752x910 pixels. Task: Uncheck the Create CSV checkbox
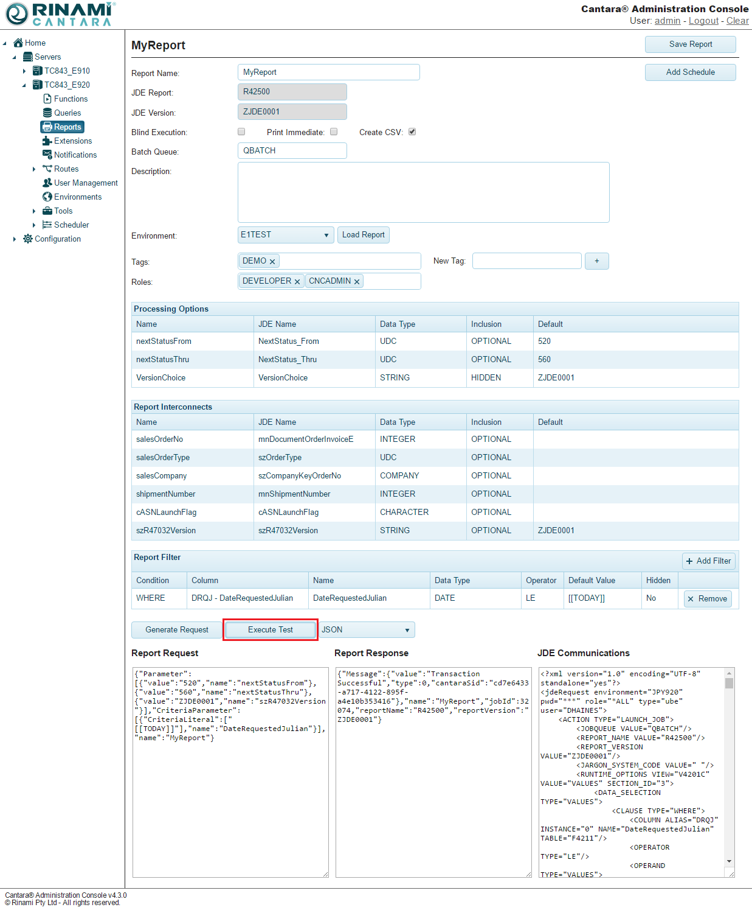click(412, 131)
